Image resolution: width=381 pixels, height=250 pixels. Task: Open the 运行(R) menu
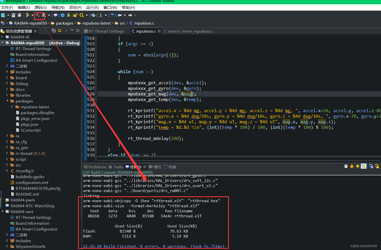point(92,8)
